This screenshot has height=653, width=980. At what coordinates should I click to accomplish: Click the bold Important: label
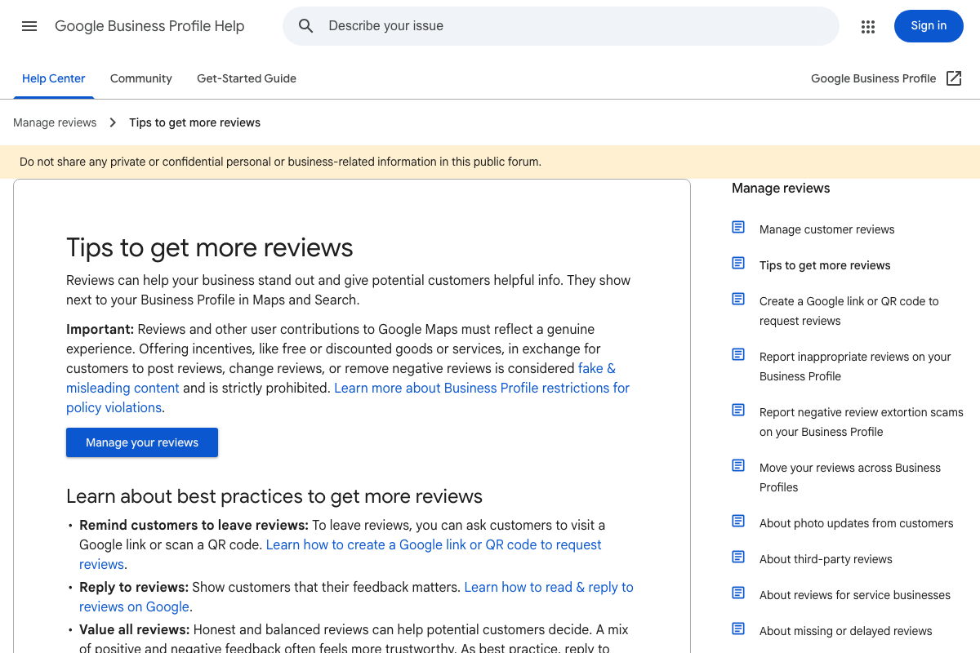click(x=100, y=329)
